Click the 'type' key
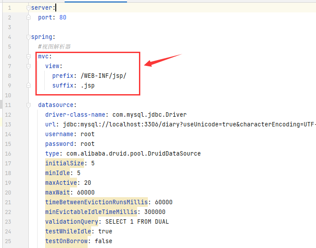The width and height of the screenshot is (316, 248). [x=52, y=153]
